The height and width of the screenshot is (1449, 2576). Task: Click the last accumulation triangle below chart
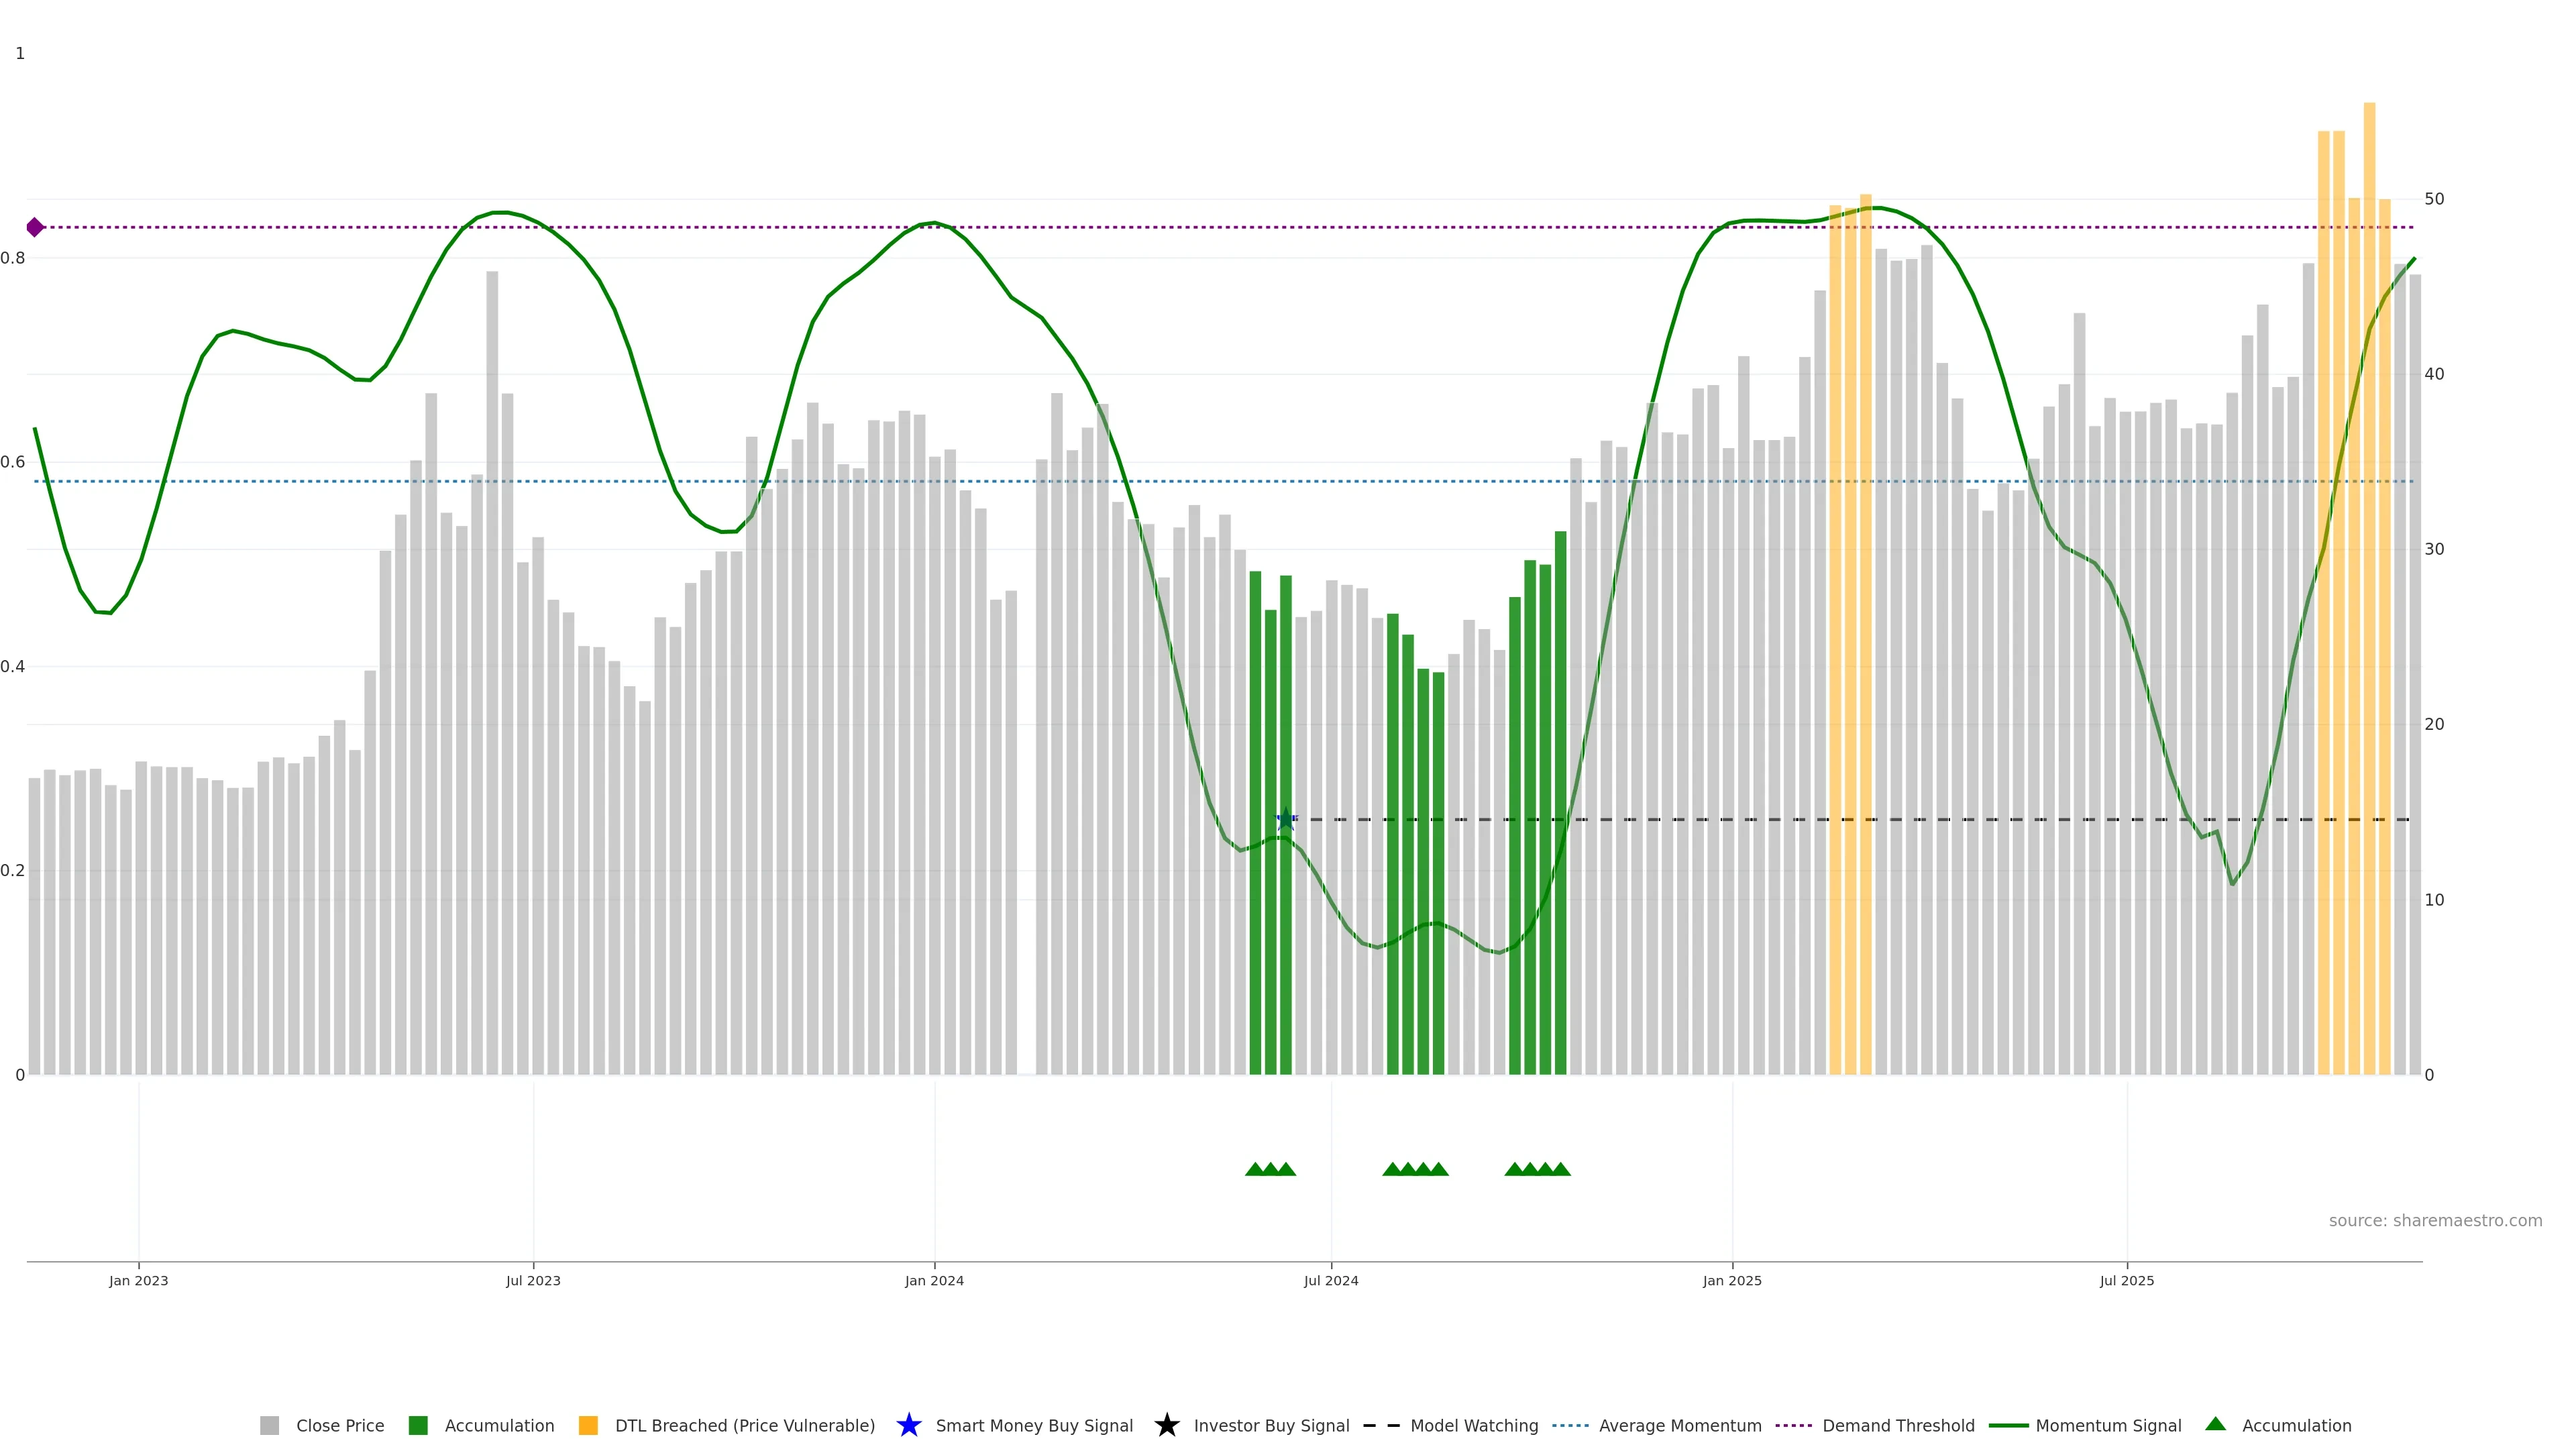click(1560, 1169)
